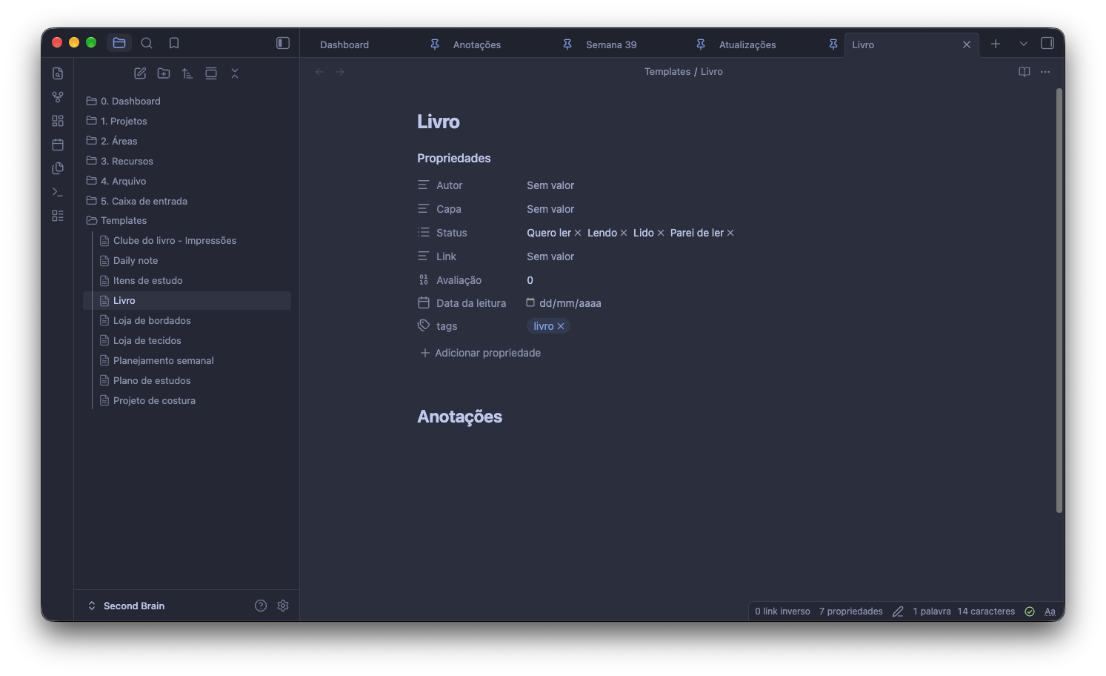This screenshot has width=1106, height=676.
Task: Open daily note calendar ribbon icon
Action: pos(58,145)
